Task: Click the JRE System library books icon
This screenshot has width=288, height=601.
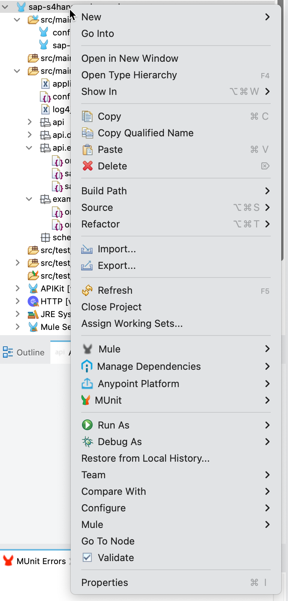Action: click(33, 314)
